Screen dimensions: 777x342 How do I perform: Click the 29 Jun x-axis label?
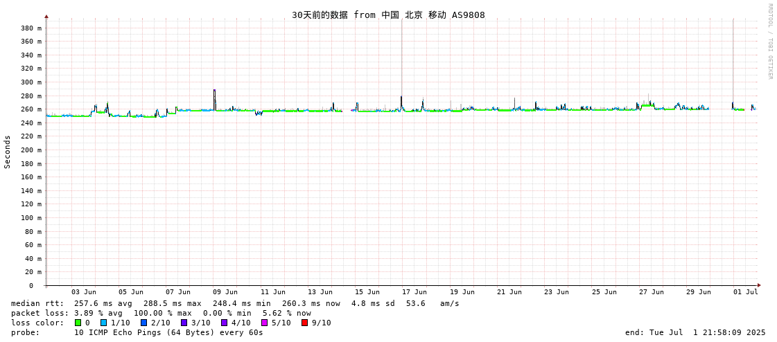pyautogui.click(x=698, y=292)
